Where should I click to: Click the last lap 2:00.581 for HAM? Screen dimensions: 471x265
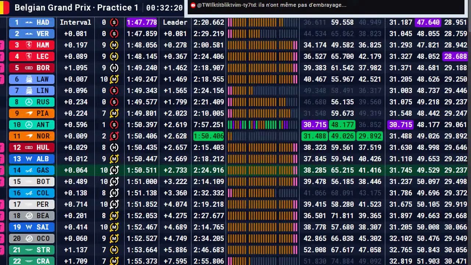[x=209, y=45]
